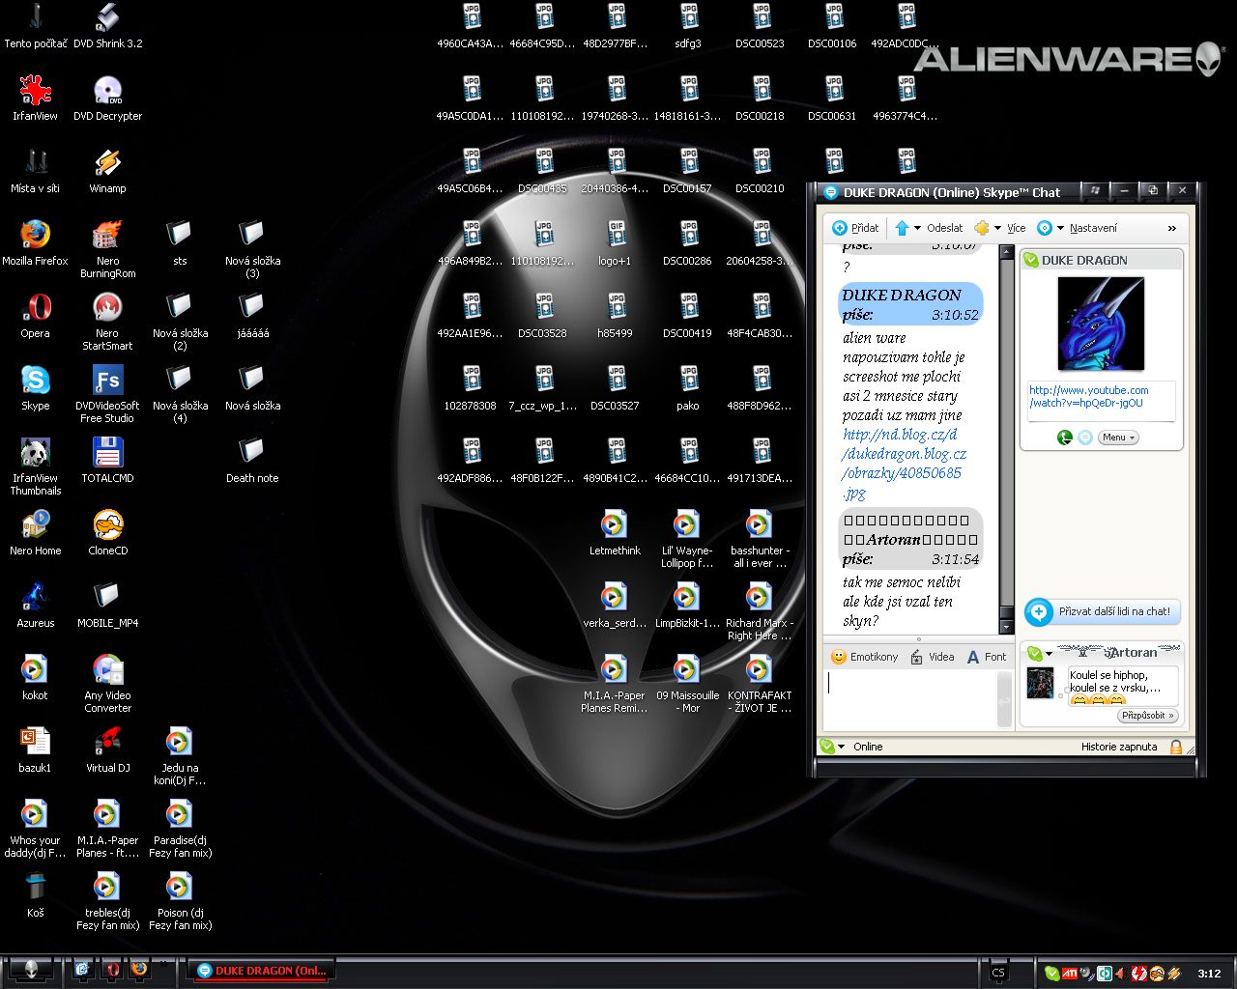
Task: Open the Font settings in the chat
Action: click(987, 657)
